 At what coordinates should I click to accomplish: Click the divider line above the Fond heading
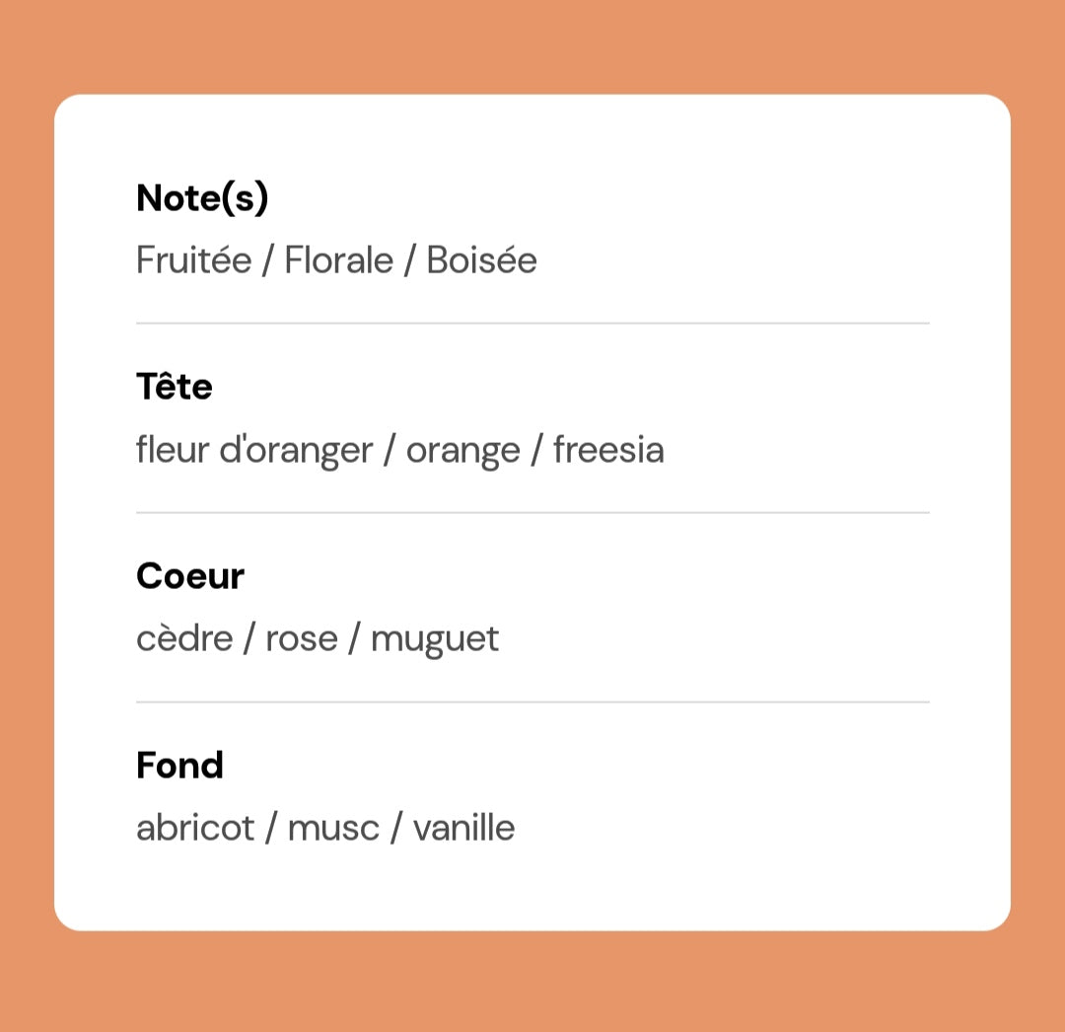click(532, 702)
